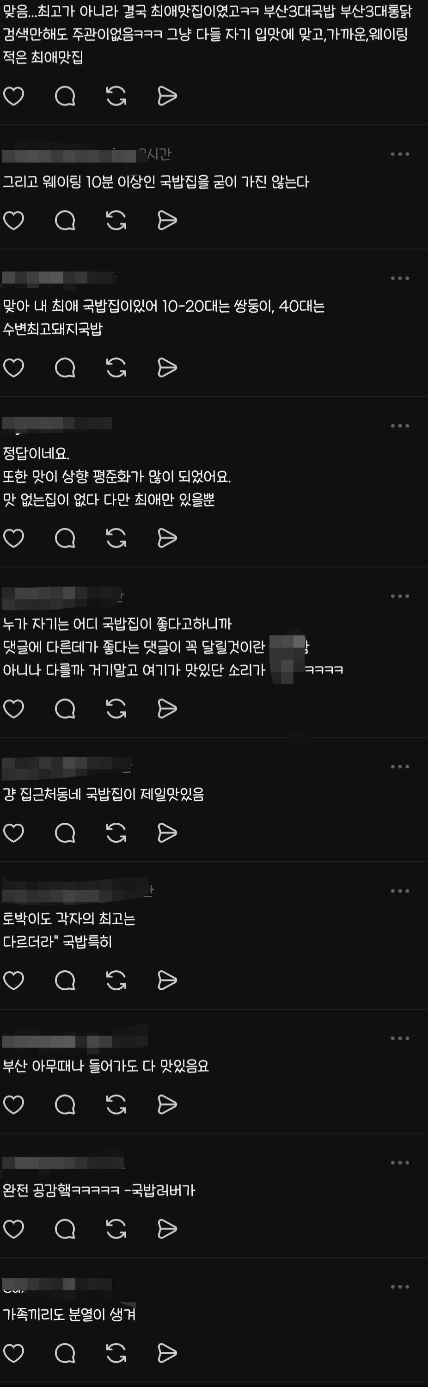Like the top 최애맛집 post

point(13,96)
